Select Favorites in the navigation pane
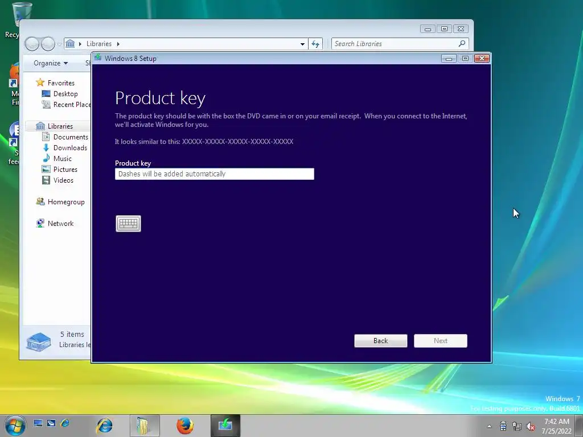583x437 pixels. pos(61,83)
